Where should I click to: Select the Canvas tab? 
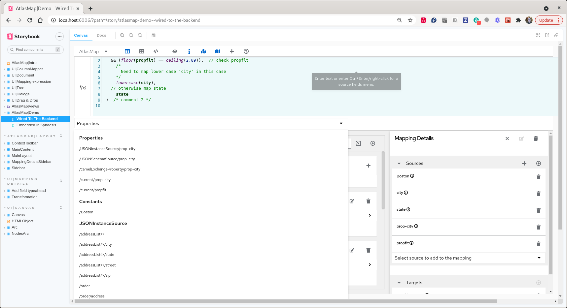click(81, 35)
